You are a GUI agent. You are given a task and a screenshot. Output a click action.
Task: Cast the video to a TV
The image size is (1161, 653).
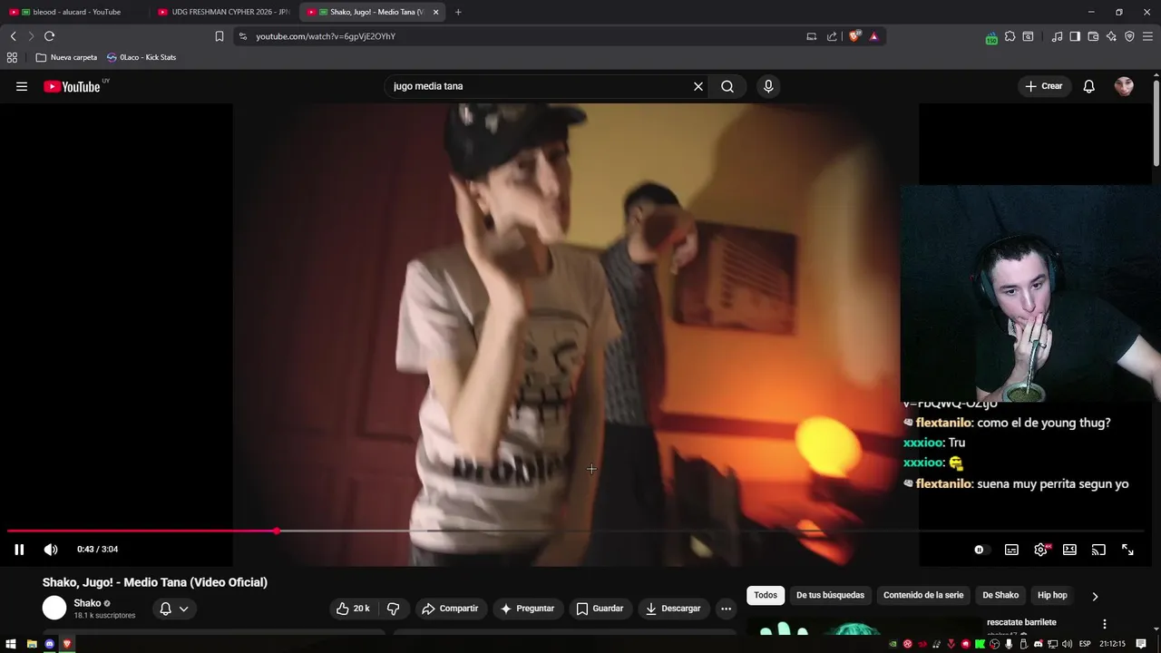tap(1098, 550)
